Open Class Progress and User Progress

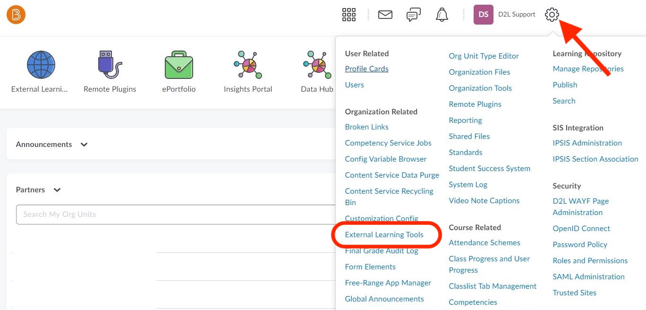[x=489, y=265]
